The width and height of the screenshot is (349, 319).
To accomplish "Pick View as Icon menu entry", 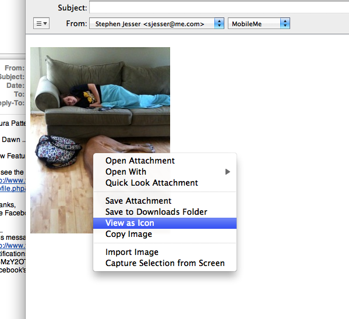I will [165, 223].
